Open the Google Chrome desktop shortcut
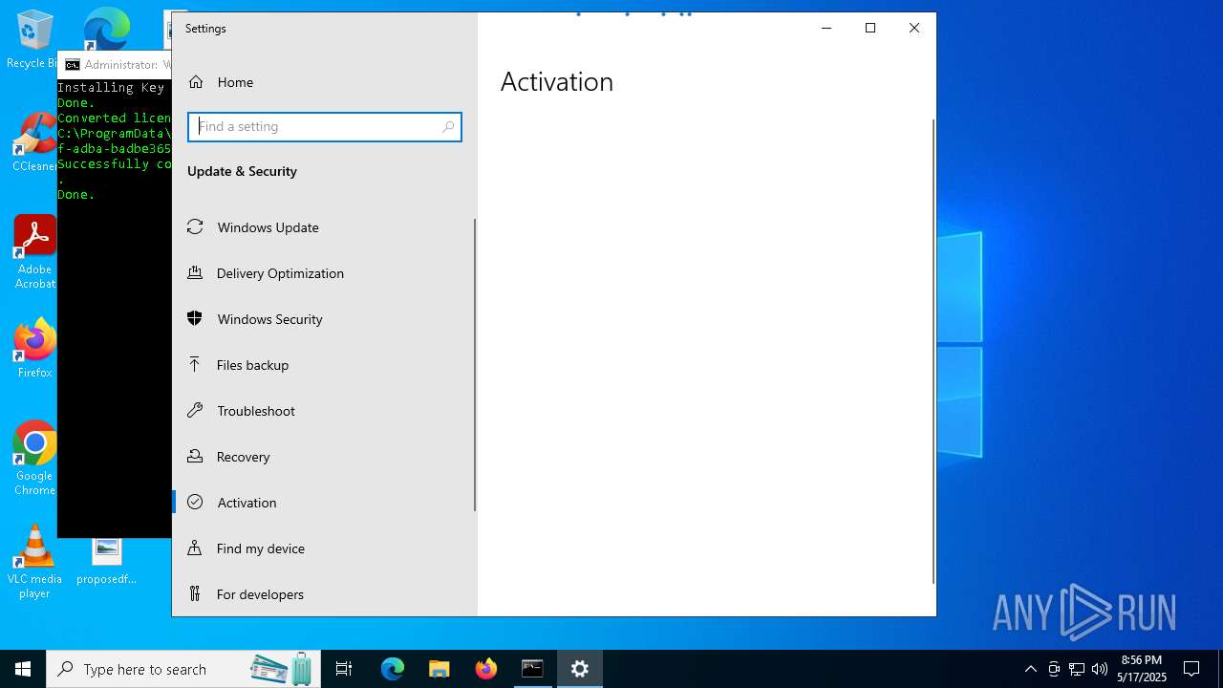Screen dimensions: 1223x688 [34, 458]
